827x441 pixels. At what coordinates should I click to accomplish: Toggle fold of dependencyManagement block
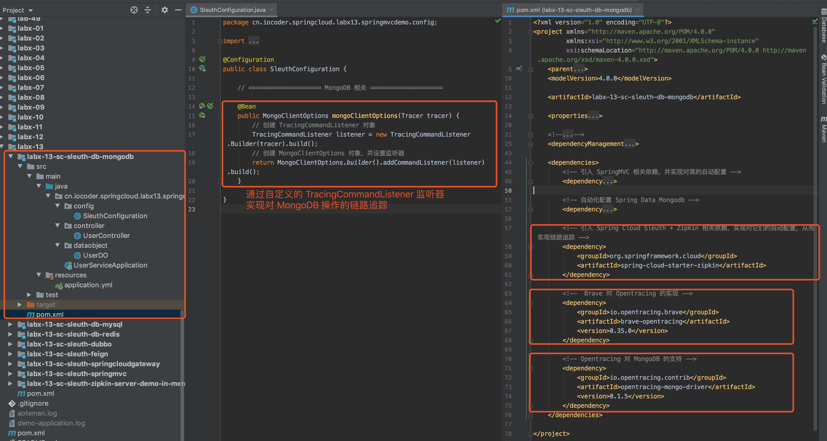(x=531, y=144)
